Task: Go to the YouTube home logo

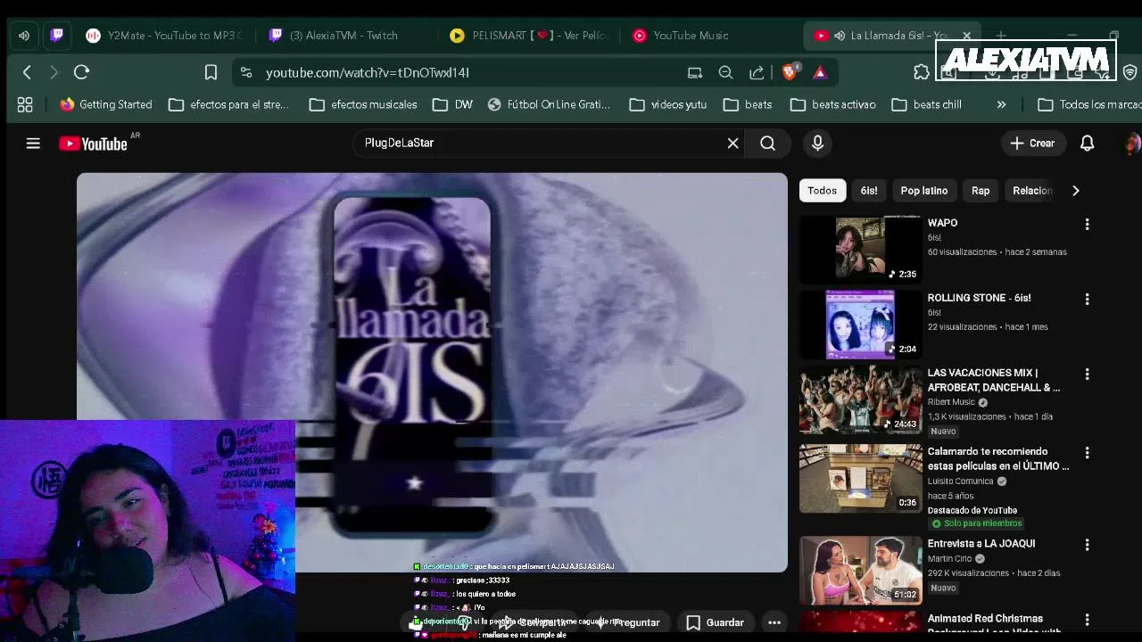Action: click(94, 144)
